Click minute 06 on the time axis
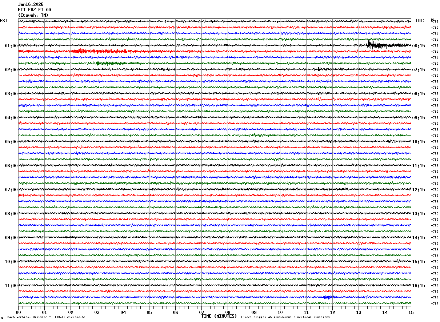The height and width of the screenshot is (322, 440). coord(175,312)
